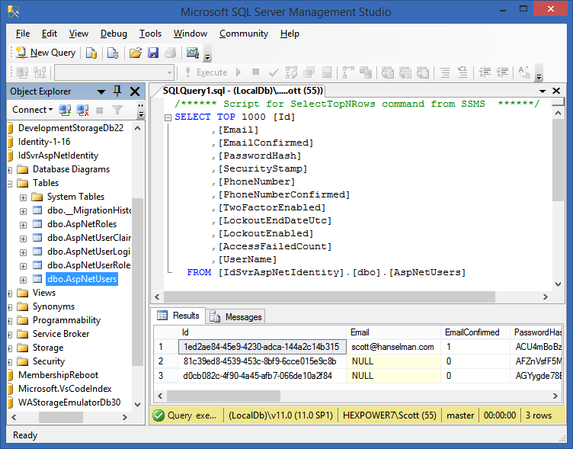Select the Results to Text icon
Image resolution: width=573 pixels, height=449 pixels.
coord(388,72)
